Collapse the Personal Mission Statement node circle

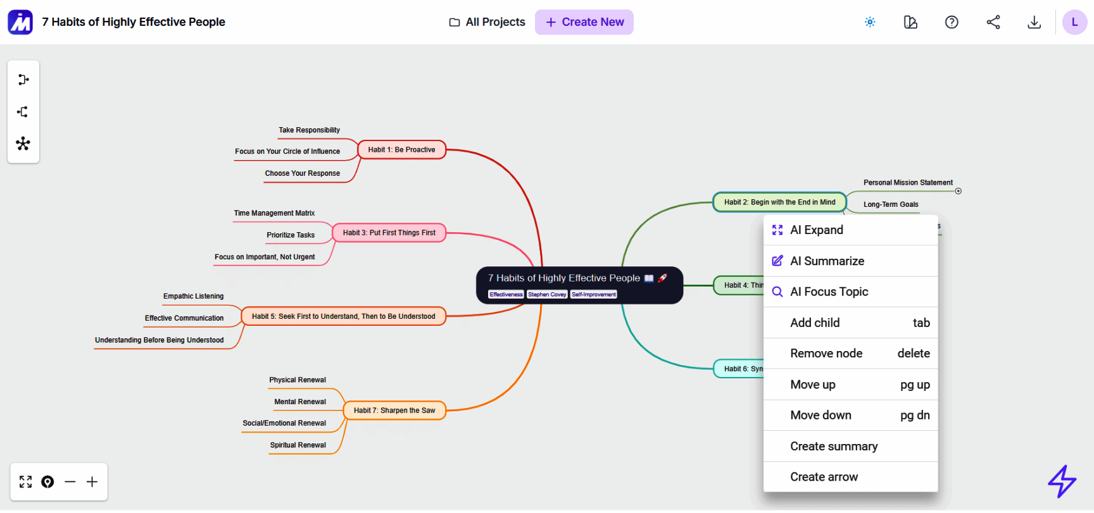958,191
